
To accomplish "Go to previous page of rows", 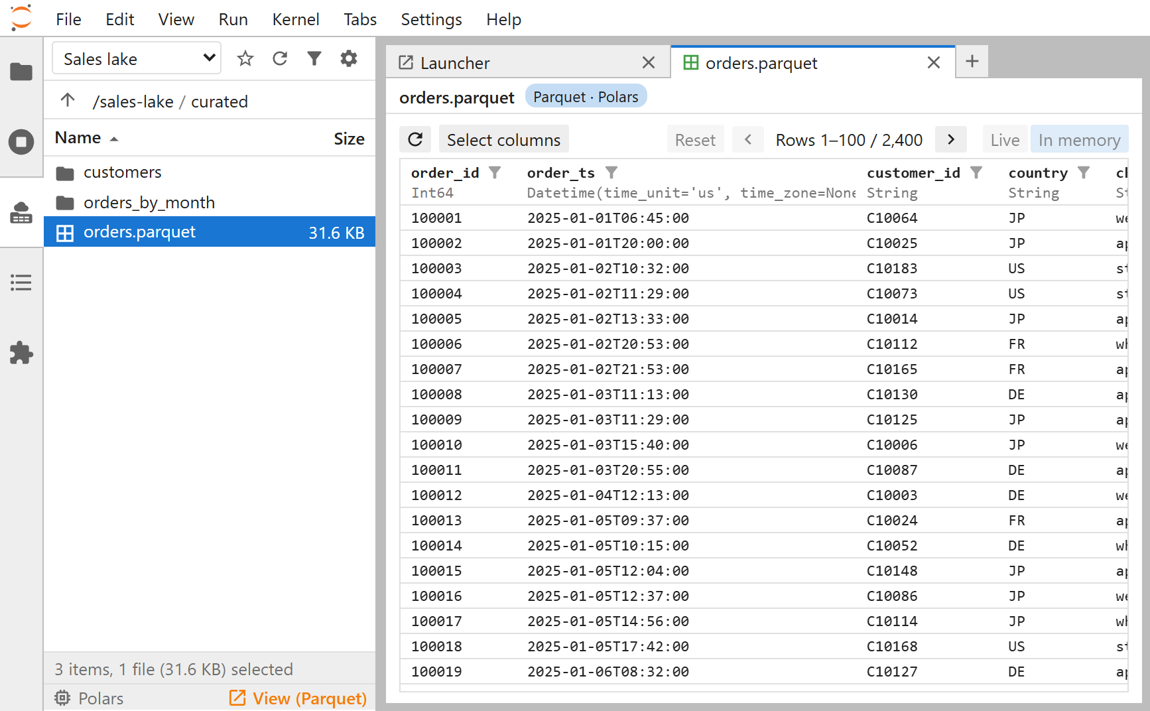I will [x=748, y=139].
